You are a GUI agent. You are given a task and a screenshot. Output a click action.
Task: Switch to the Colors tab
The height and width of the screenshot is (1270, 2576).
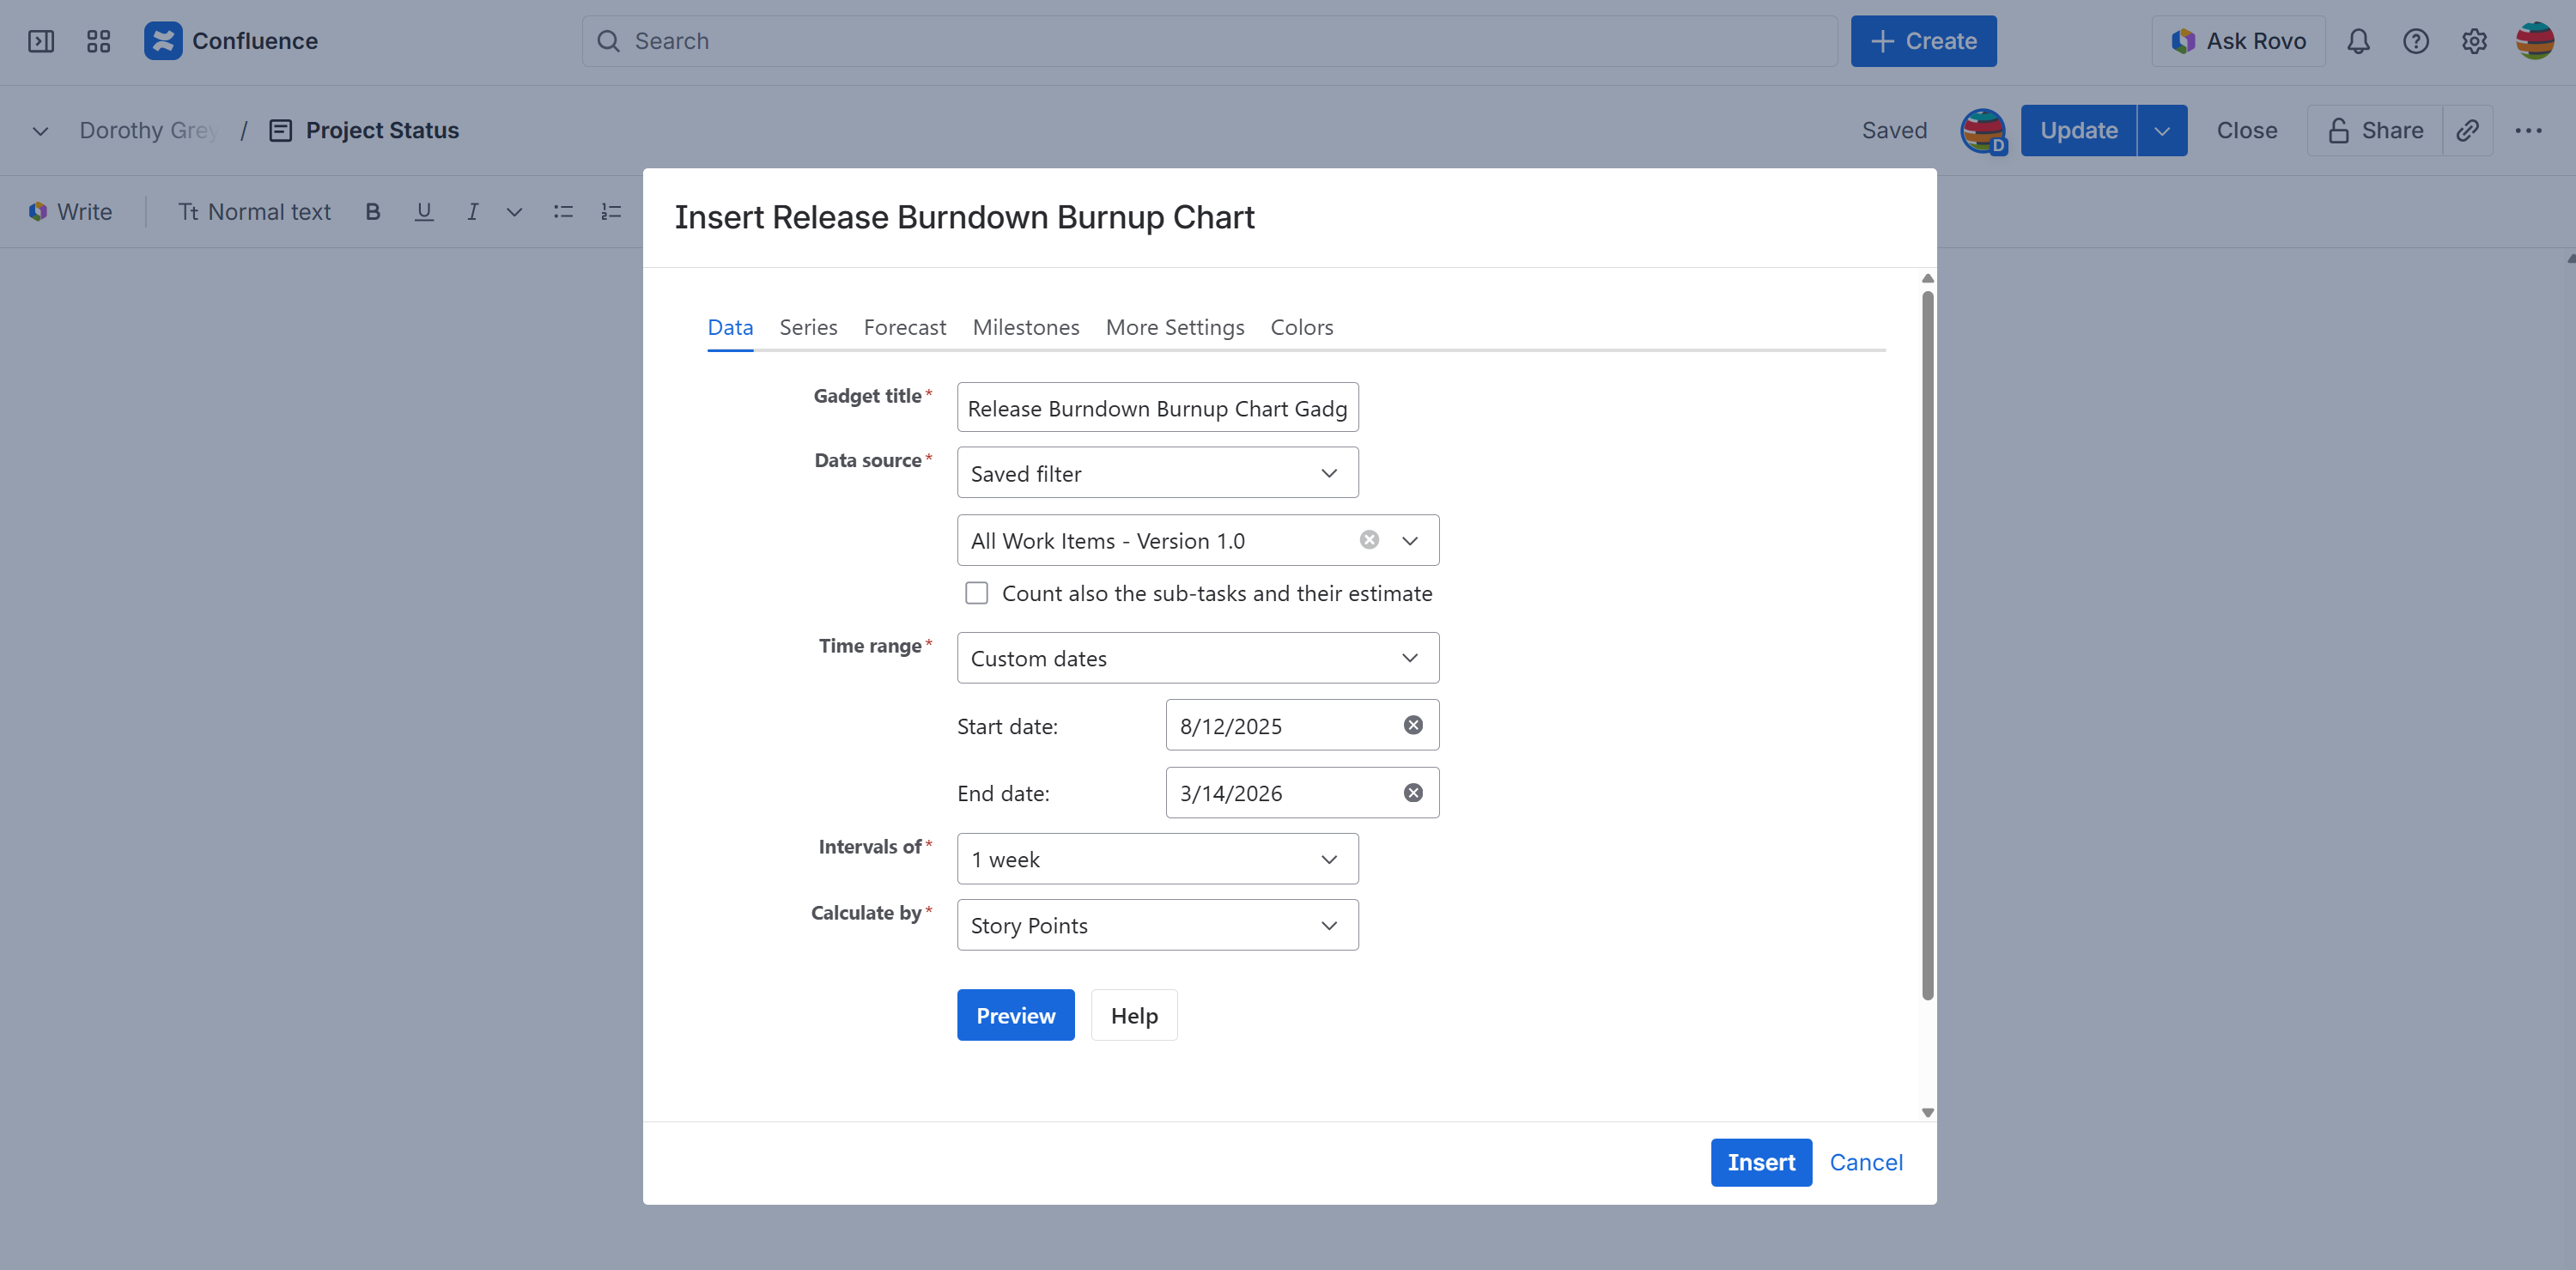(1301, 327)
